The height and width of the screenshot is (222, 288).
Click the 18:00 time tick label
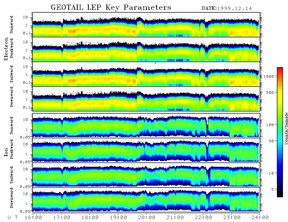90,217
